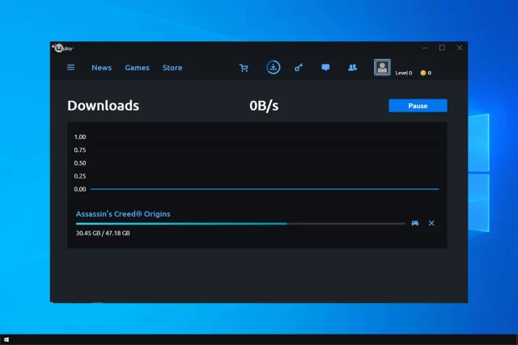The image size is (518, 345).
Task: Maximize the Uplay window
Action: [442, 48]
